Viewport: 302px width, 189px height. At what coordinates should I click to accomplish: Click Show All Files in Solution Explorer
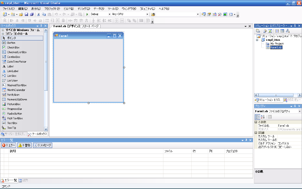(x=265, y=31)
